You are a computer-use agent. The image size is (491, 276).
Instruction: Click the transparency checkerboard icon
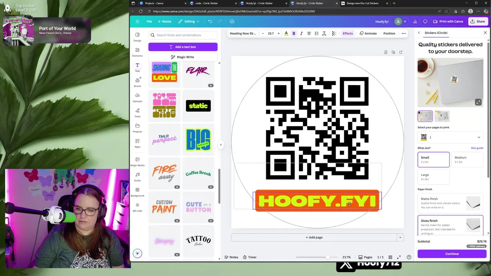(334, 33)
